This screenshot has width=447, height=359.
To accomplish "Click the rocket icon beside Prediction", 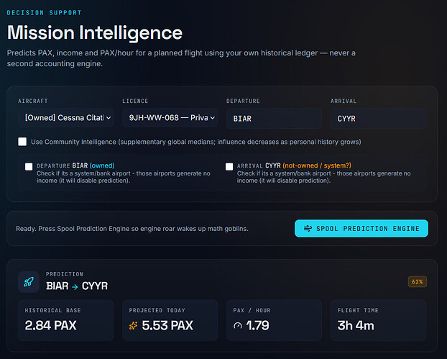I will coord(29,282).
